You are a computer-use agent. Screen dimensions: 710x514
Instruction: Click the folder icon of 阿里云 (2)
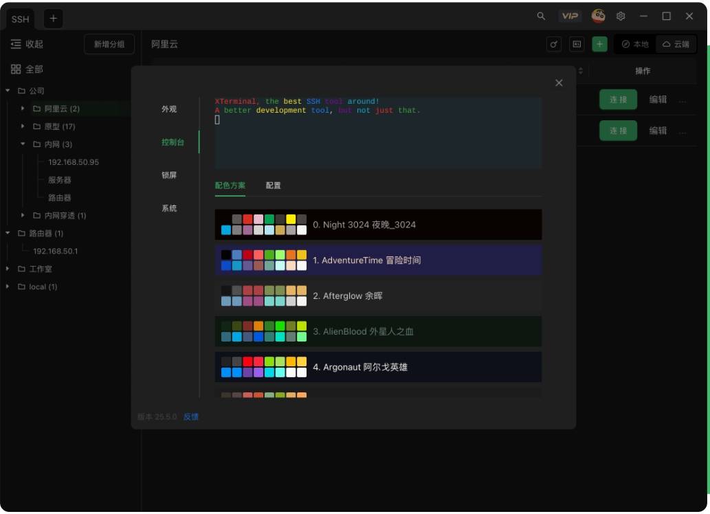[36, 109]
